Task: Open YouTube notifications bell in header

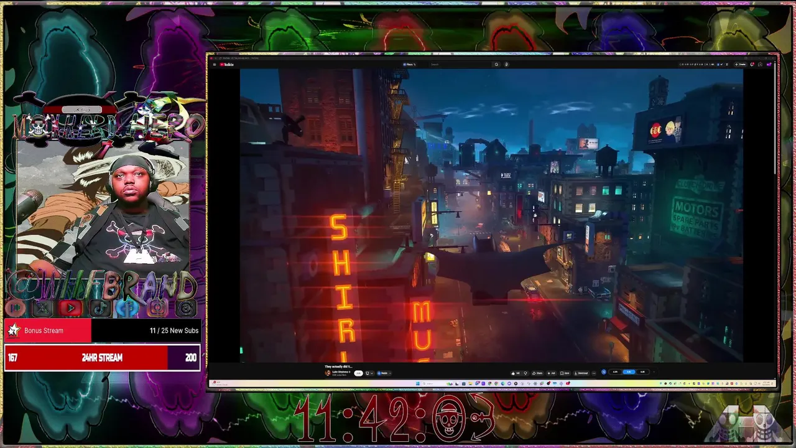Action: [x=752, y=64]
